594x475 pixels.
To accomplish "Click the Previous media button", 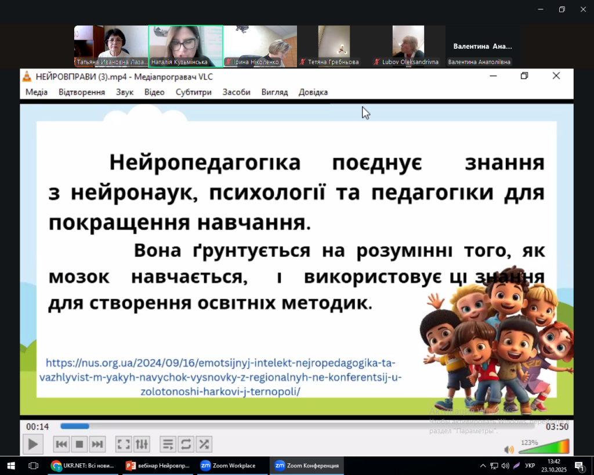I will coord(61,445).
